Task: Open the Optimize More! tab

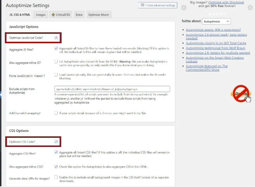Action: pyautogui.click(x=98, y=15)
